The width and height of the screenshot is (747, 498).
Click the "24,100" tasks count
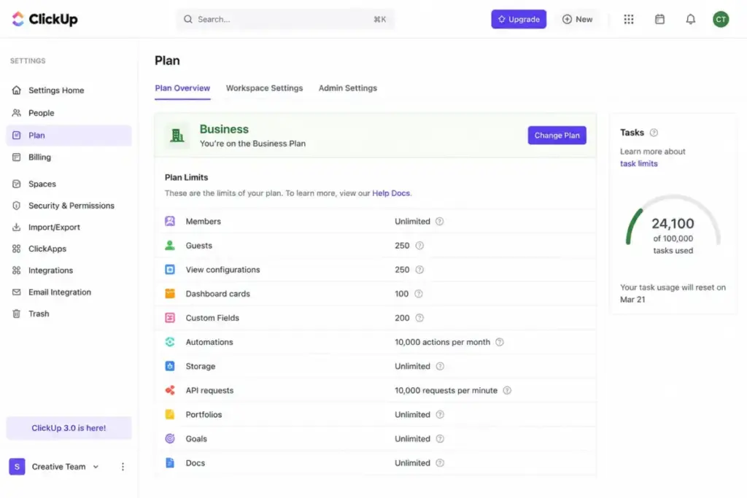pyautogui.click(x=673, y=223)
